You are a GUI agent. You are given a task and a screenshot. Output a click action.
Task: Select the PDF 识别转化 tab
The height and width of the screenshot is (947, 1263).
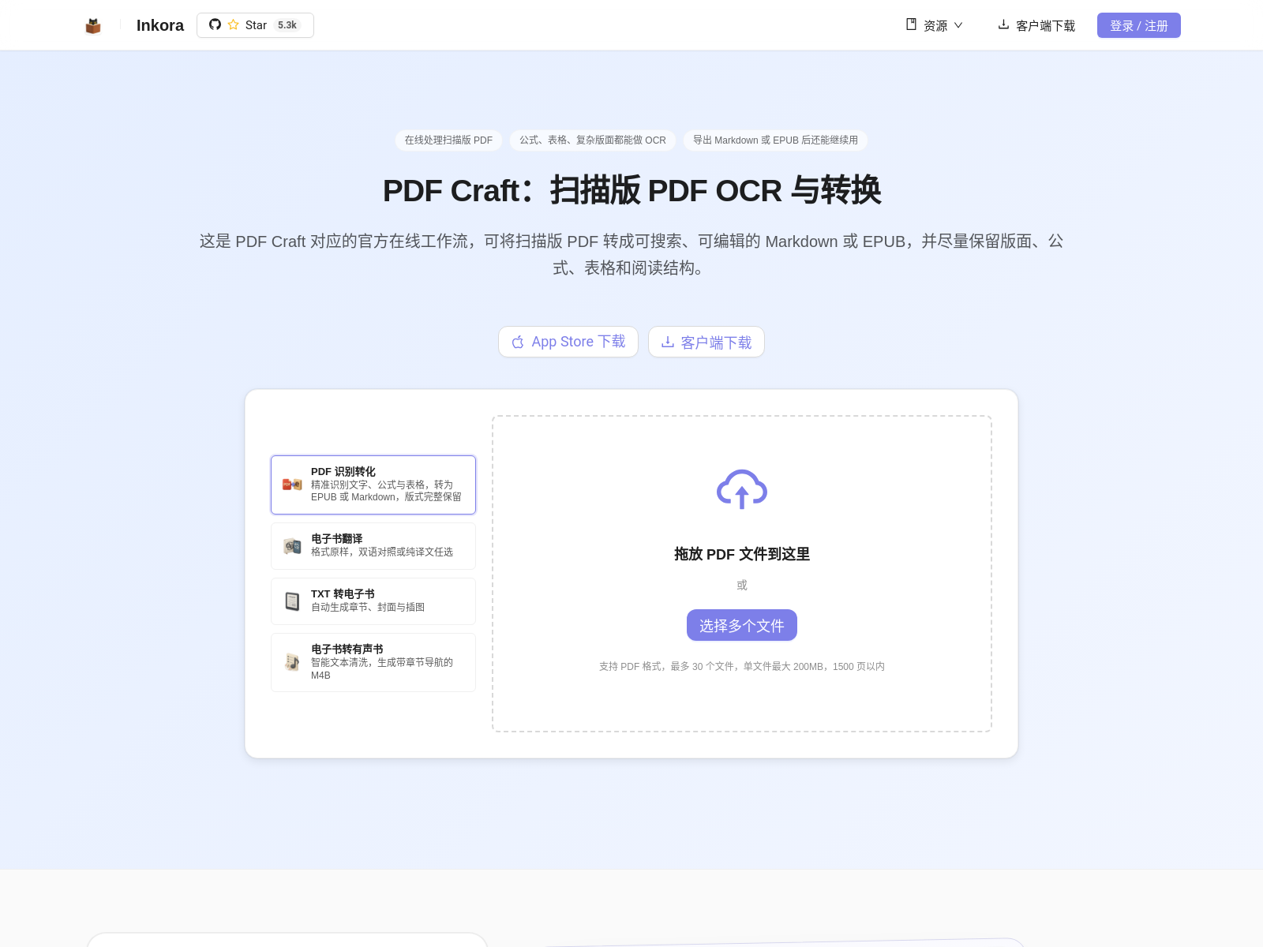pyautogui.click(x=373, y=485)
